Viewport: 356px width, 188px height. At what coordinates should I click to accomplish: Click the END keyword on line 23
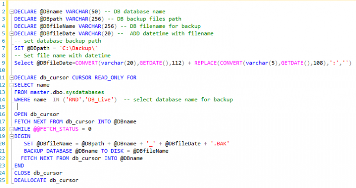click(x=19, y=166)
